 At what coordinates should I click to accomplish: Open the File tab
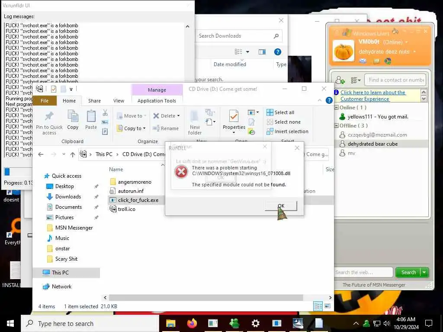click(45, 100)
